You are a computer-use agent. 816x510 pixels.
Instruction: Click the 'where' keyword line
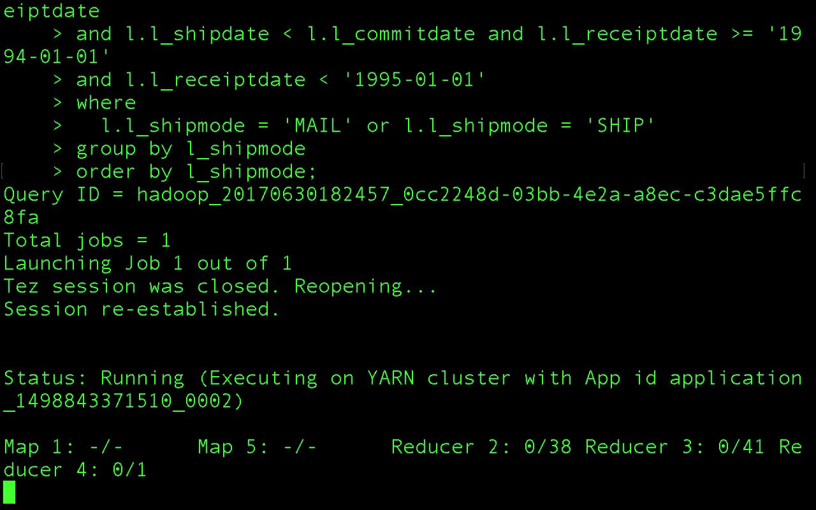pos(106,103)
